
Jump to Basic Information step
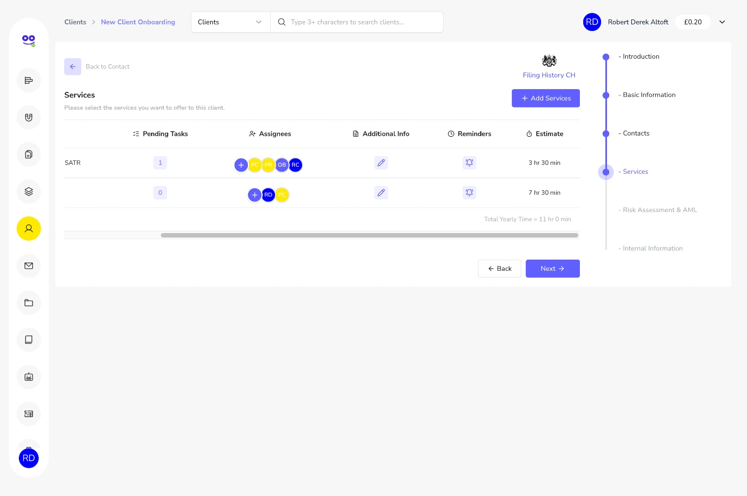[649, 95]
